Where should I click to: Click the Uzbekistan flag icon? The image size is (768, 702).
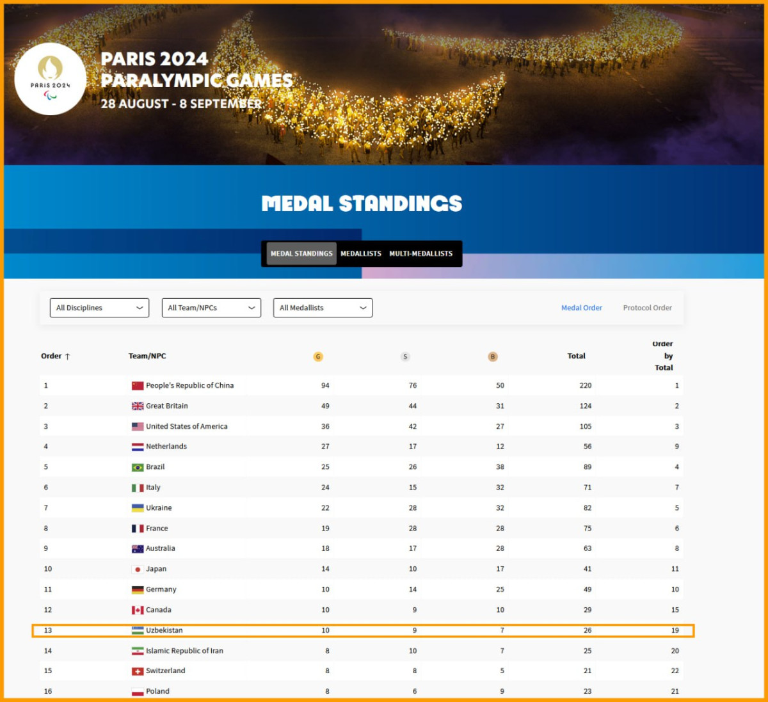(138, 630)
